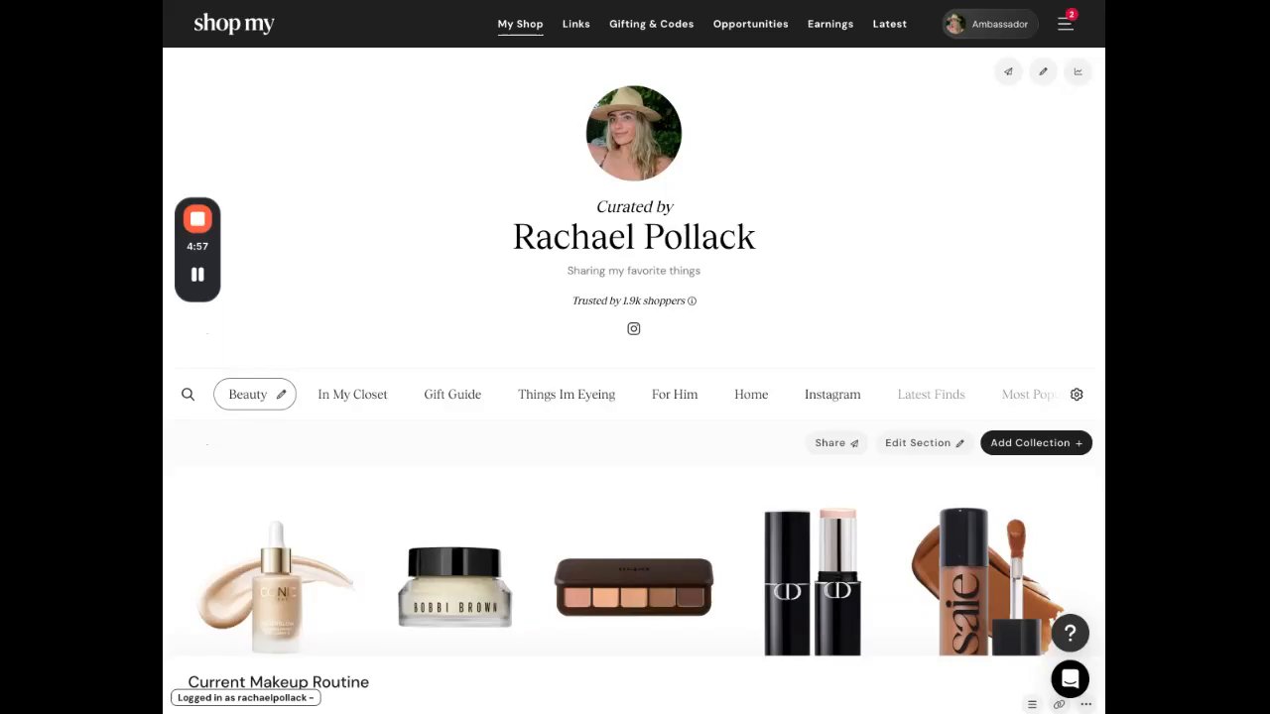Click the pencil edit profile icon
Viewport: 1270px width, 714px height.
(1043, 71)
